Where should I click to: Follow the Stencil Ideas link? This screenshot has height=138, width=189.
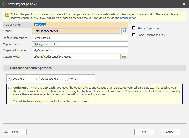pyautogui.click(x=128, y=18)
